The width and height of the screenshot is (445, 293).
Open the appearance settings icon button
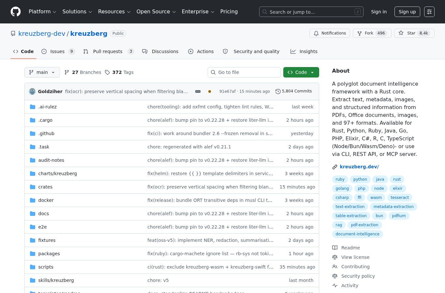coord(429,12)
